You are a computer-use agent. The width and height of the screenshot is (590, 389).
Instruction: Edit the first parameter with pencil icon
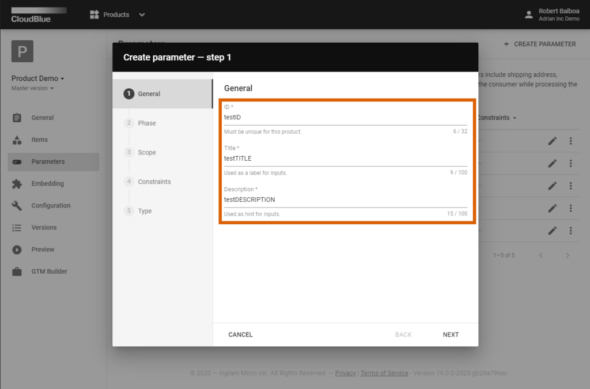[552, 141]
